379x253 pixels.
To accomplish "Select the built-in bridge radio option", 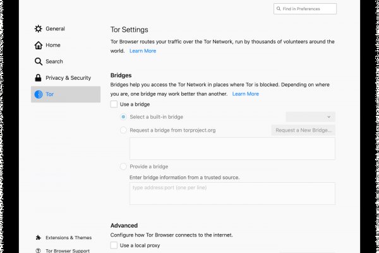I will (123, 117).
